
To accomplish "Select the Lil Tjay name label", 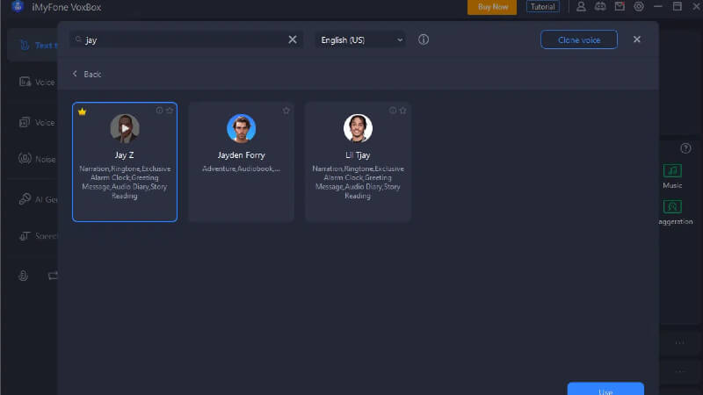I will point(358,155).
